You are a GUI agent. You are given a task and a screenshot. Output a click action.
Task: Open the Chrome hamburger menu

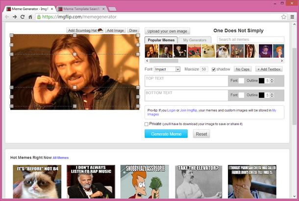(x=292, y=17)
